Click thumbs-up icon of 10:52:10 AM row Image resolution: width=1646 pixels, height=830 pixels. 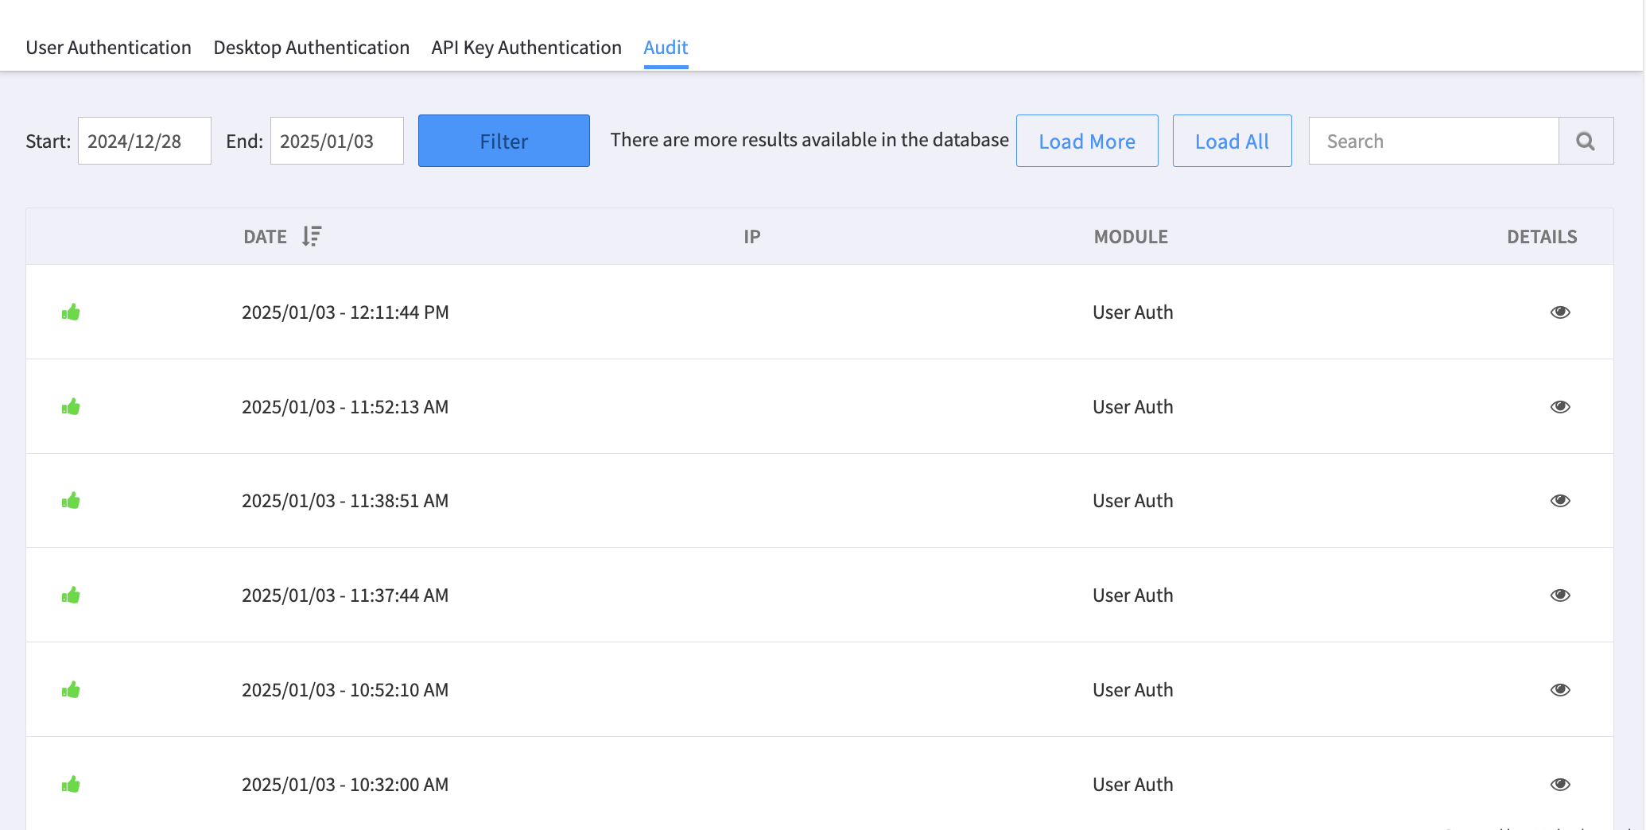(x=71, y=689)
